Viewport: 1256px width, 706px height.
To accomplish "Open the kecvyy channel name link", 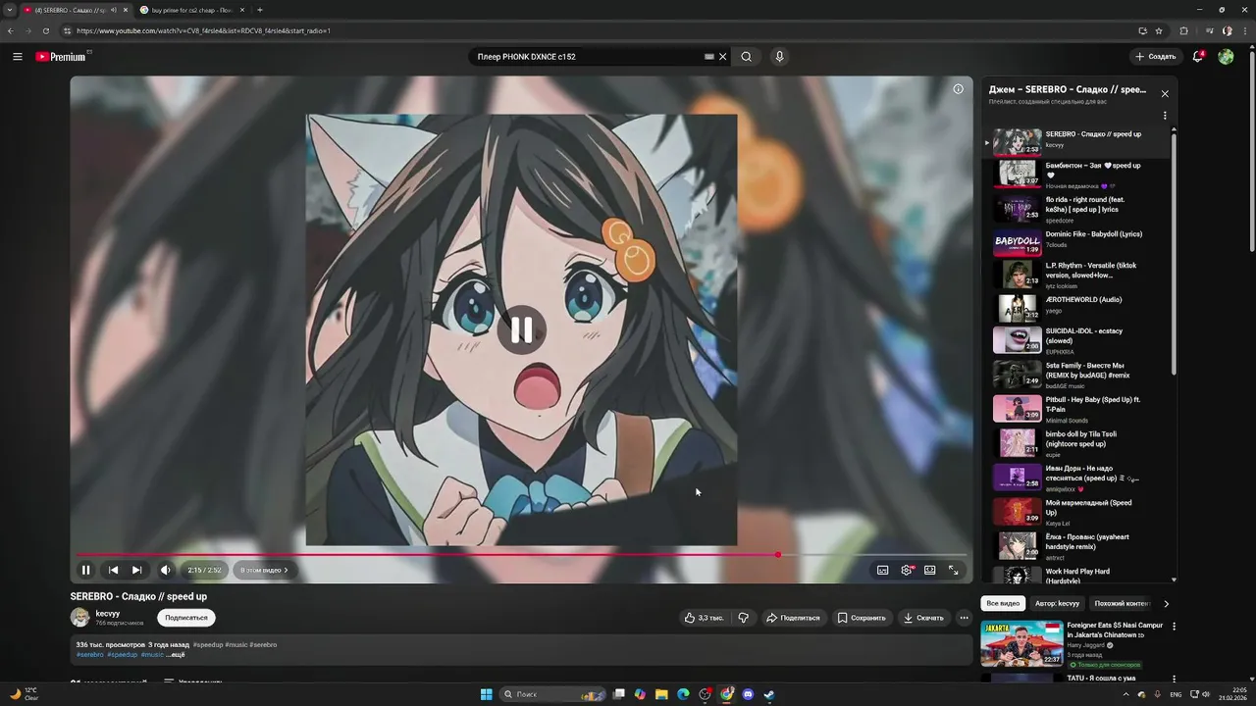I will pyautogui.click(x=108, y=613).
